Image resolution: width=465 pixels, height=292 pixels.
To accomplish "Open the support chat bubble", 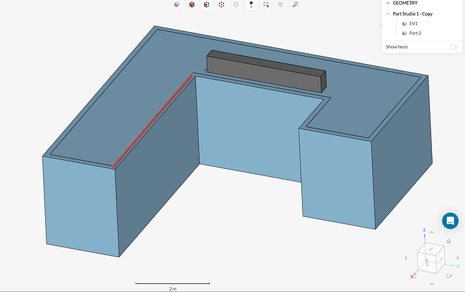I will [x=450, y=221].
